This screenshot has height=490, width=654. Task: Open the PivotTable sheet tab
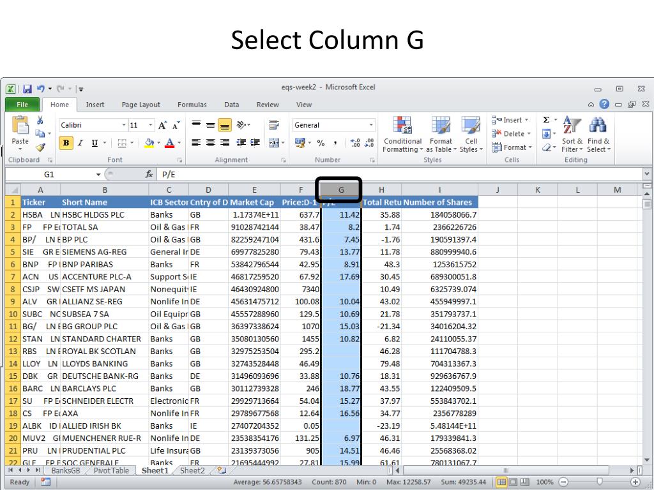tap(111, 470)
